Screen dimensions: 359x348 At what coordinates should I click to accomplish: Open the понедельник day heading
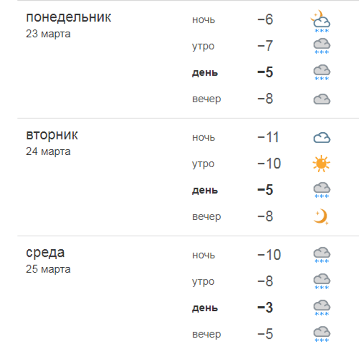tap(69, 17)
